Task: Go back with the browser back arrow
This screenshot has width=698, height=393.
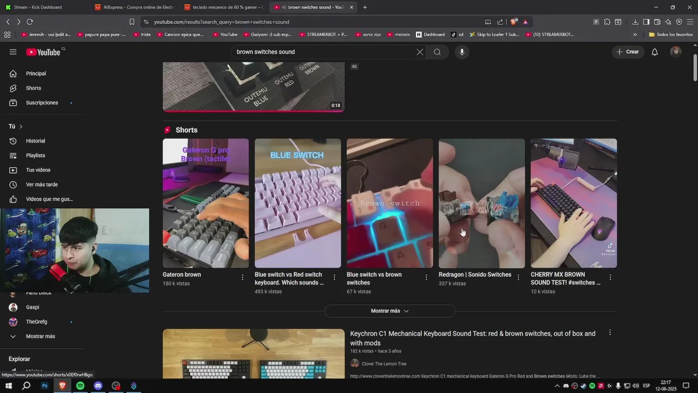Action: click(8, 22)
